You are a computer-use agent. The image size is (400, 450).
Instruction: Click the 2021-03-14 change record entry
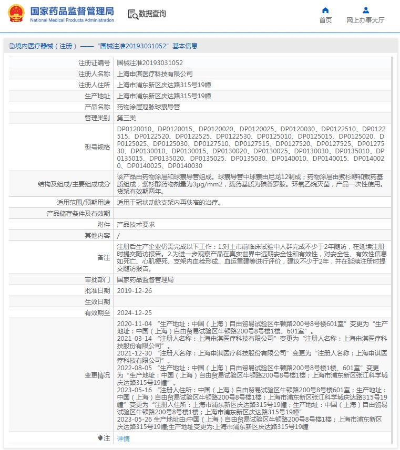click(252, 342)
